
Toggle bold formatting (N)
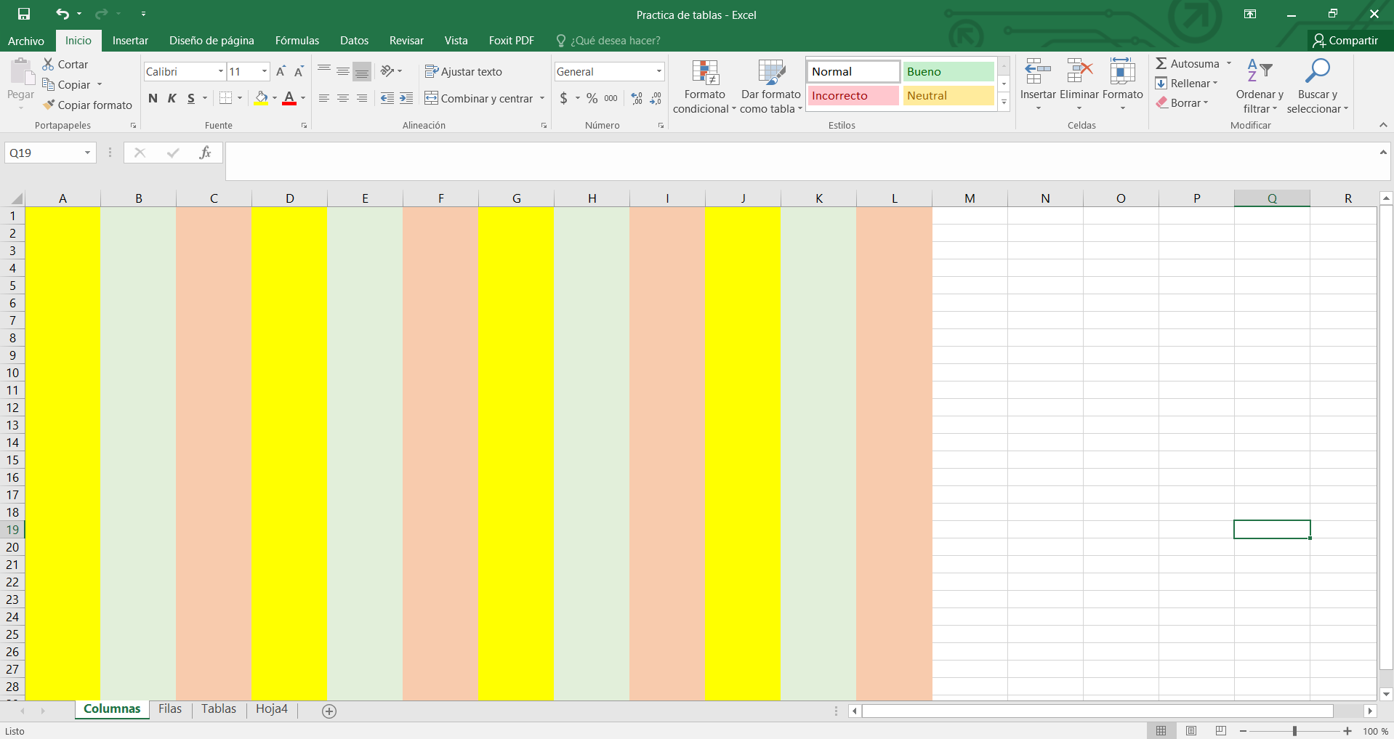point(153,98)
